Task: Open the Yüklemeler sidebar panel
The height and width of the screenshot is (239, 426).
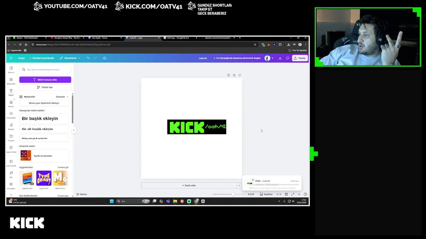Action: point(11,115)
